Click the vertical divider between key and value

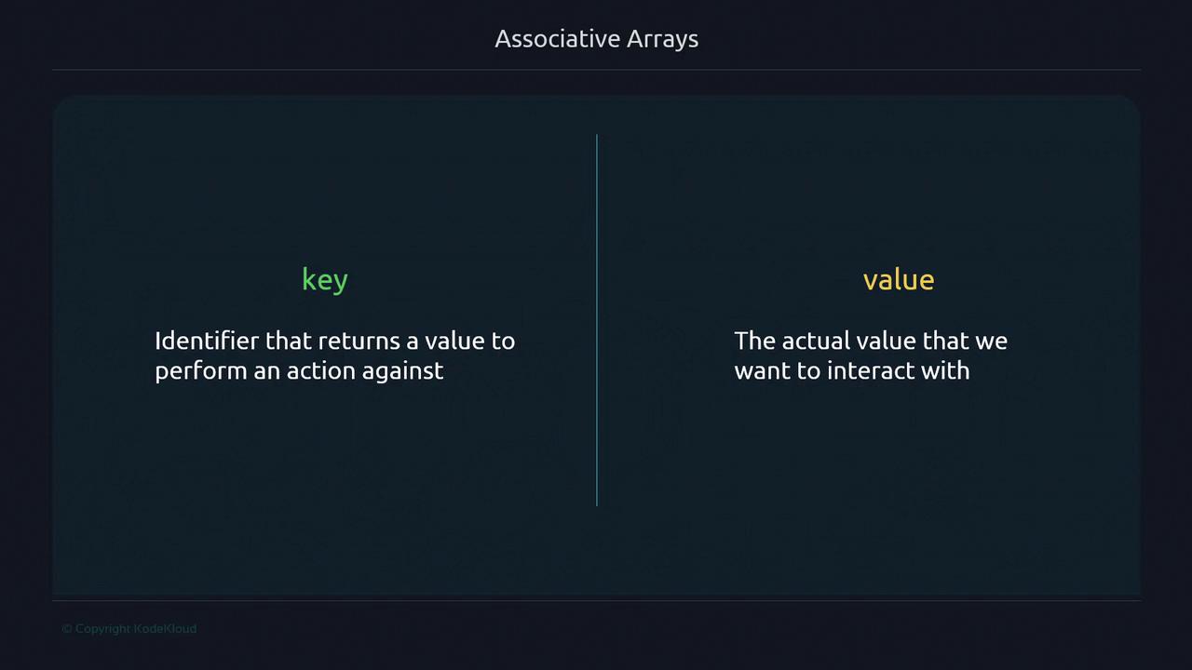pyautogui.click(x=597, y=320)
